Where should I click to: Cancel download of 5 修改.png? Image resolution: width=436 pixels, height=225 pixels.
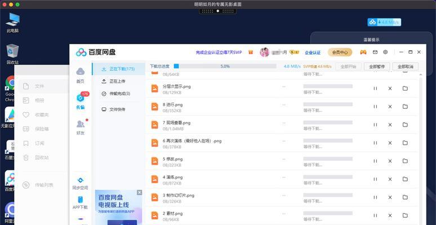(390, 161)
